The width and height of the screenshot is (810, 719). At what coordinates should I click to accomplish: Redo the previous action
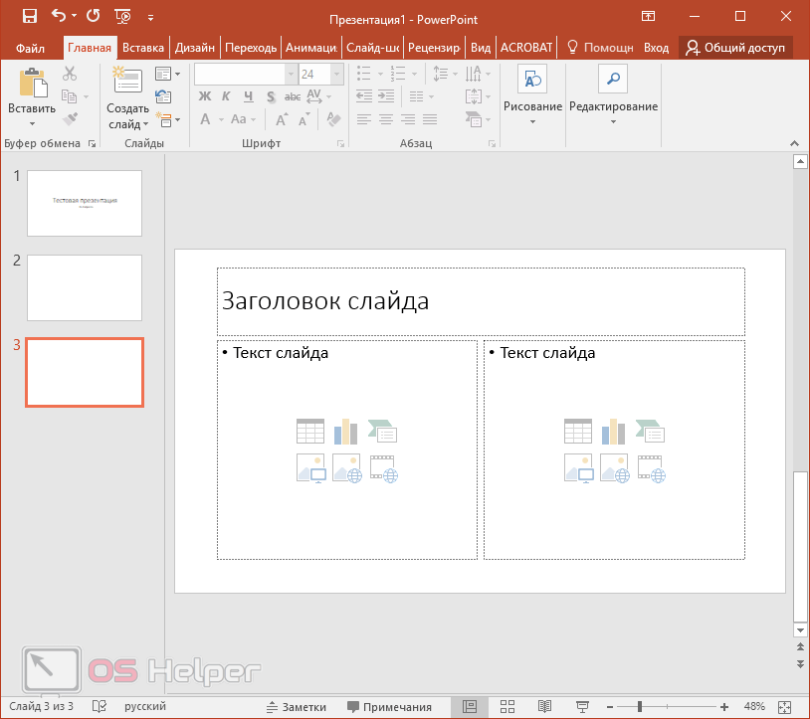tap(93, 16)
